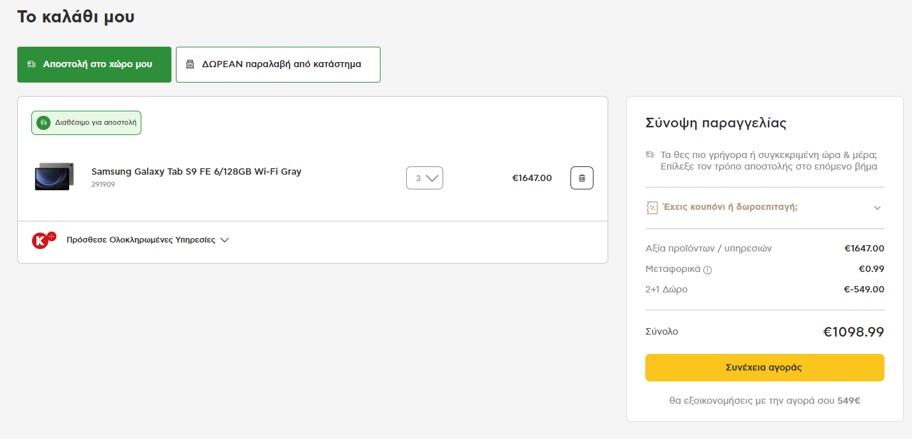This screenshot has width=912, height=439.
Task: Click the coupon ticket icon
Action: coord(652,207)
